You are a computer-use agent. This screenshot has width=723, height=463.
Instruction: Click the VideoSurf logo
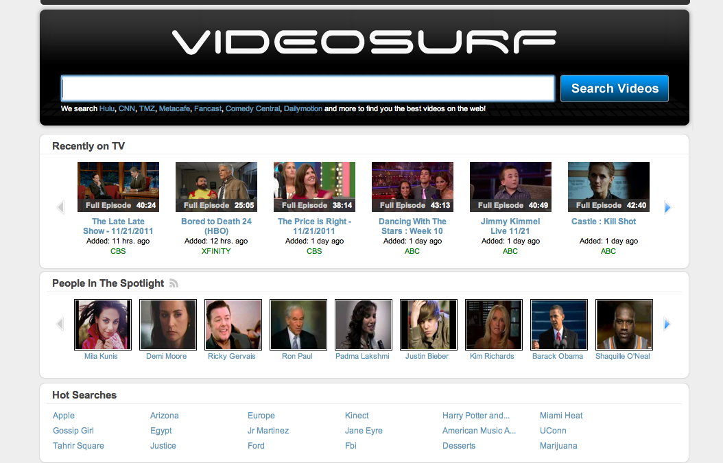[364, 42]
